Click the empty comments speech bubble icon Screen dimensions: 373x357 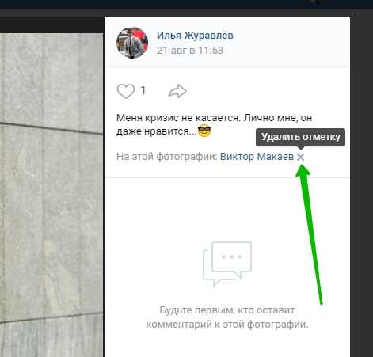pyautogui.click(x=227, y=264)
